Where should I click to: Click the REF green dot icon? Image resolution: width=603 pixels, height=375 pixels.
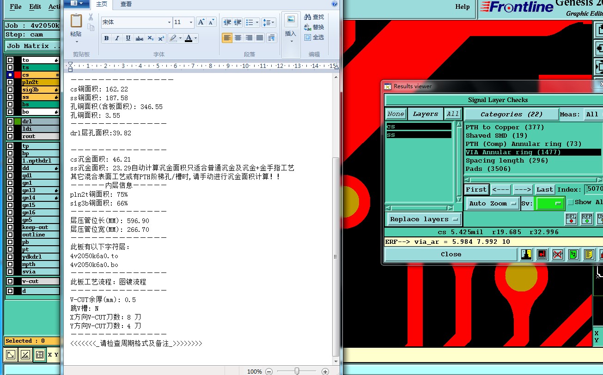586,218
